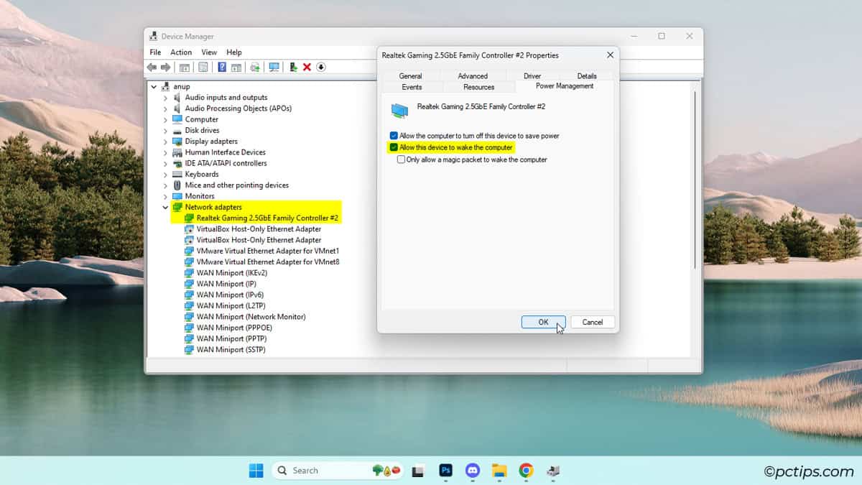The width and height of the screenshot is (862, 485).
Task: Select WAN Miniport (Network Monitor)
Action: click(x=251, y=316)
